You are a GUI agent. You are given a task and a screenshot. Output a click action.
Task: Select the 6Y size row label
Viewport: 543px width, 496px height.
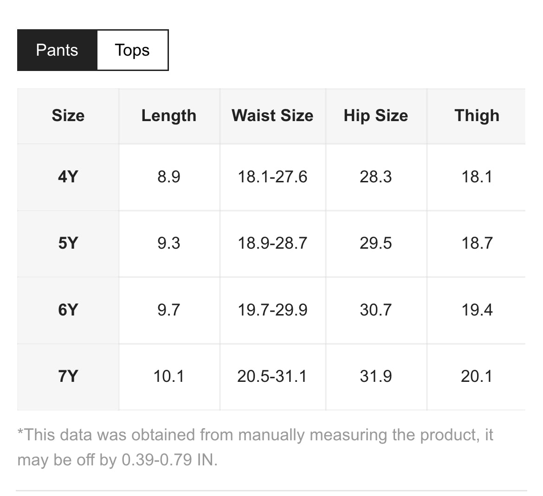click(x=68, y=309)
